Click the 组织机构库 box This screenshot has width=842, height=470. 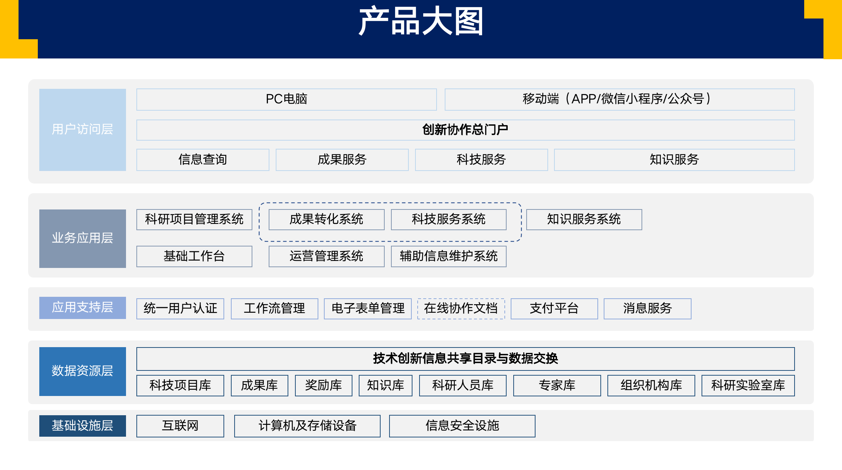point(651,386)
